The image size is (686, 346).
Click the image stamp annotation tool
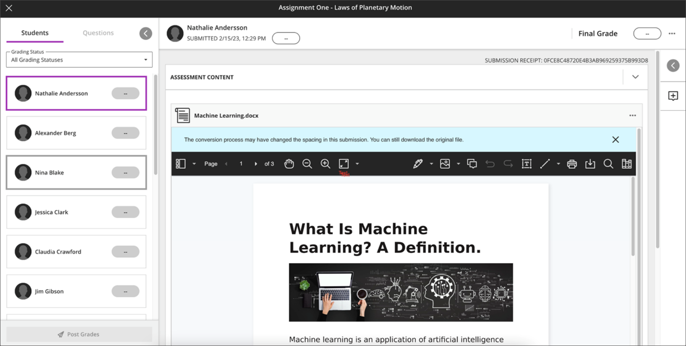(445, 164)
